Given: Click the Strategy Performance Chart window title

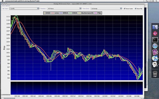Looking at the screenshot, I should (x=73, y=4).
